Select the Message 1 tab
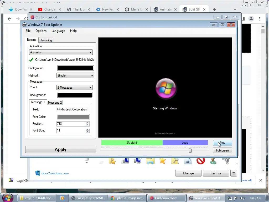 [38, 102]
